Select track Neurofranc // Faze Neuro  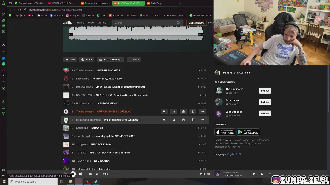(107, 79)
